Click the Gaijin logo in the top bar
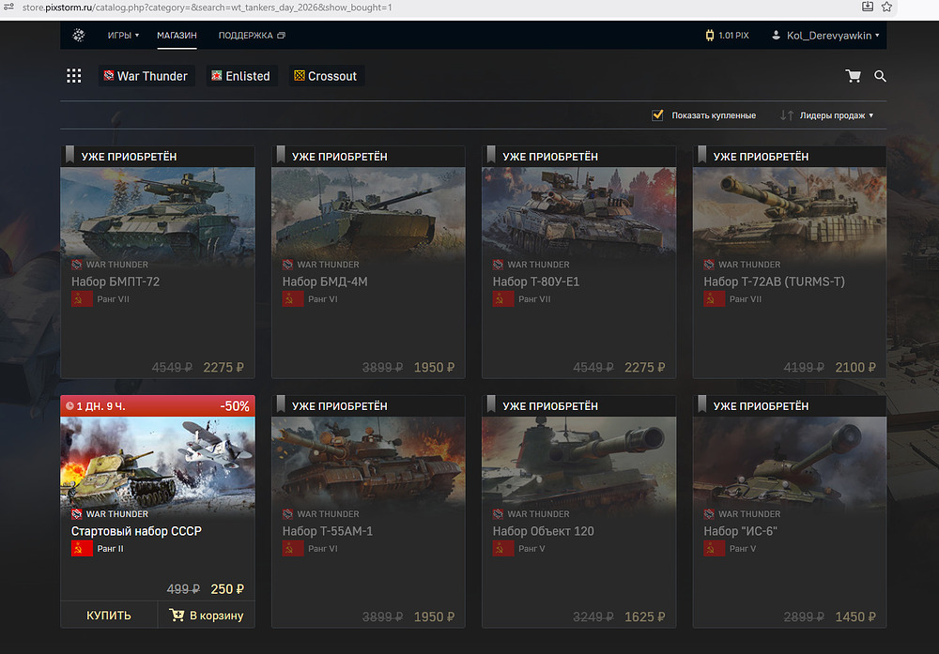Image resolution: width=939 pixels, height=654 pixels. [79, 36]
